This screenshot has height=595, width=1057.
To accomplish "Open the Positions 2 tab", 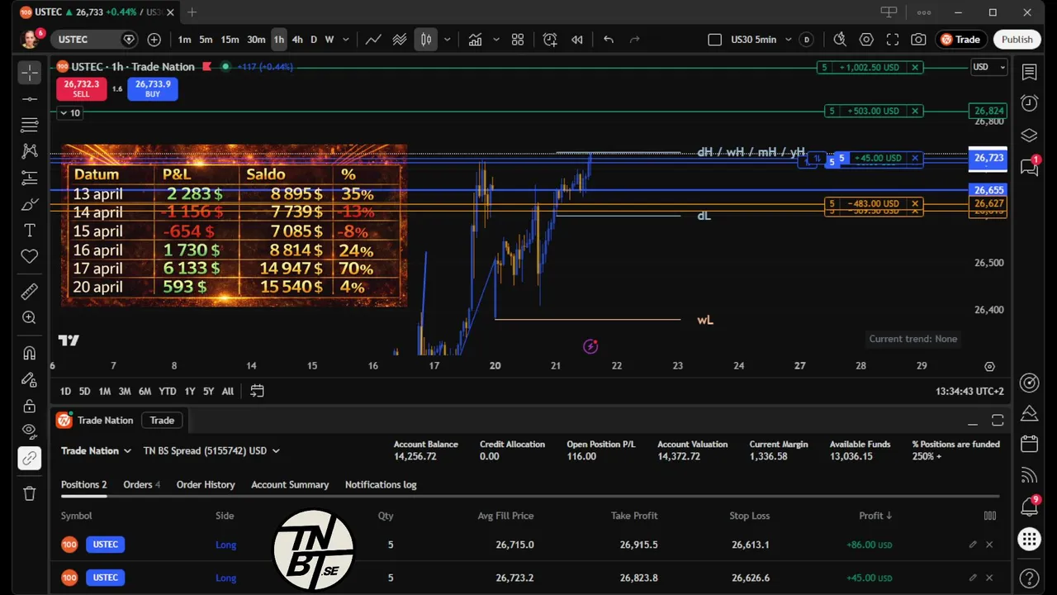I will coord(83,485).
